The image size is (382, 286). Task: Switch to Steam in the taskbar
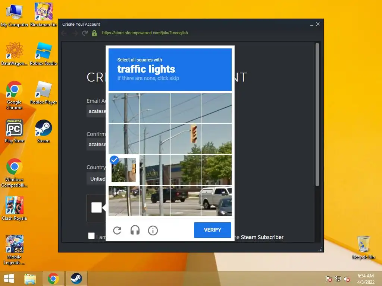76,279
